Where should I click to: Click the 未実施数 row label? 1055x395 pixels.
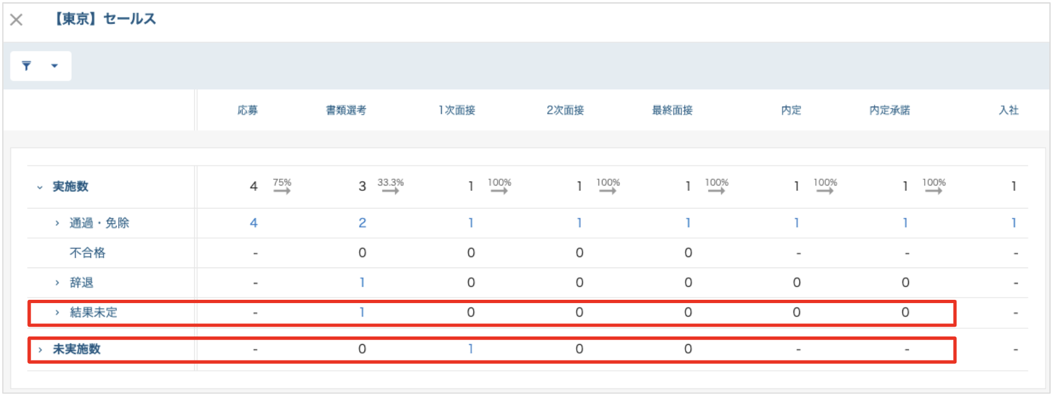coord(77,349)
